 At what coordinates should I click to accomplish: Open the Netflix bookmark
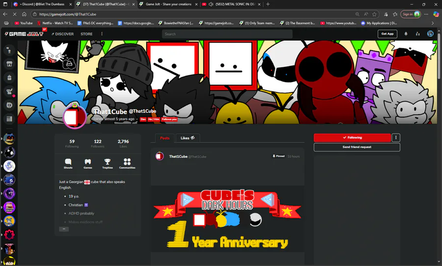[55, 23]
